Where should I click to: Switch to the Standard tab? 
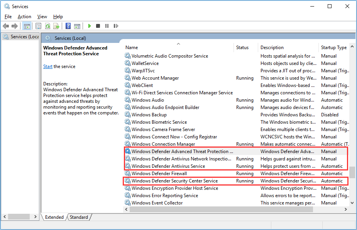79,217
